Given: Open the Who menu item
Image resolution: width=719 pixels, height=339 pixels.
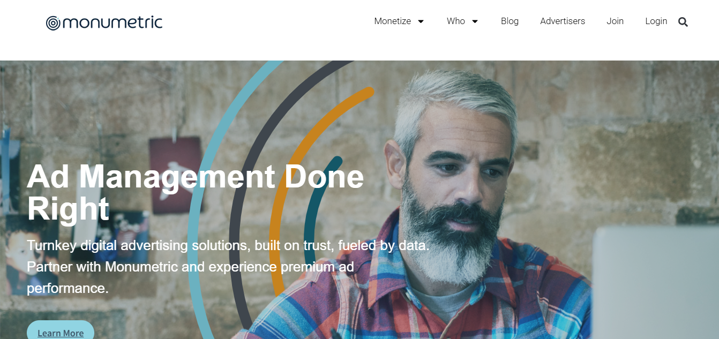Looking at the screenshot, I should (x=456, y=21).
